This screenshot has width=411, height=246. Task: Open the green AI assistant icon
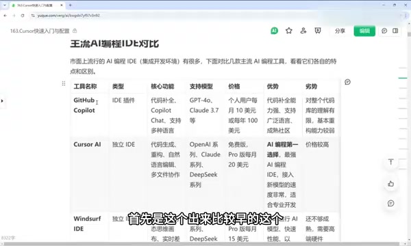[274, 31]
